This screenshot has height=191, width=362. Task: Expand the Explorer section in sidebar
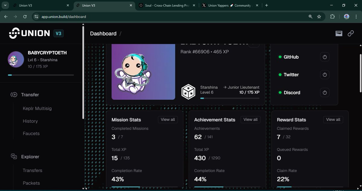click(x=30, y=156)
